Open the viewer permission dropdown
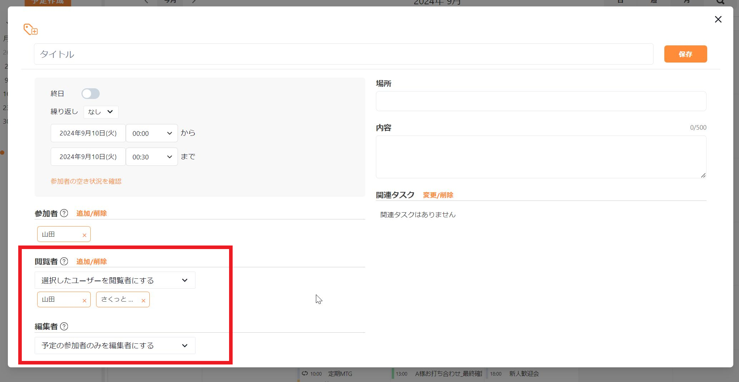The image size is (739, 382). pos(115,280)
